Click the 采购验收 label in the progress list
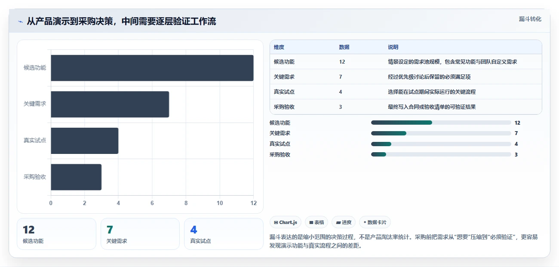This screenshot has height=267, width=559. 280,155
